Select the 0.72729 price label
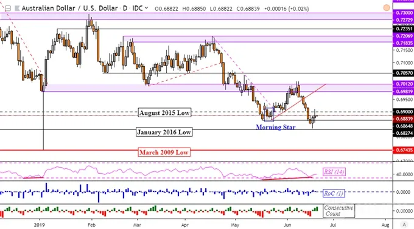Image resolution: width=414 pixels, height=229 pixels. (403, 20)
